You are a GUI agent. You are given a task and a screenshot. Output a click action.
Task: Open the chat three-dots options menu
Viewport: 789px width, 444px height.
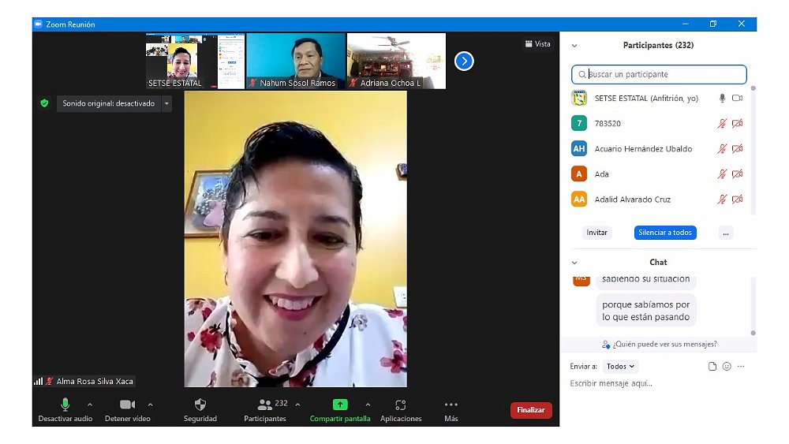pos(741,367)
